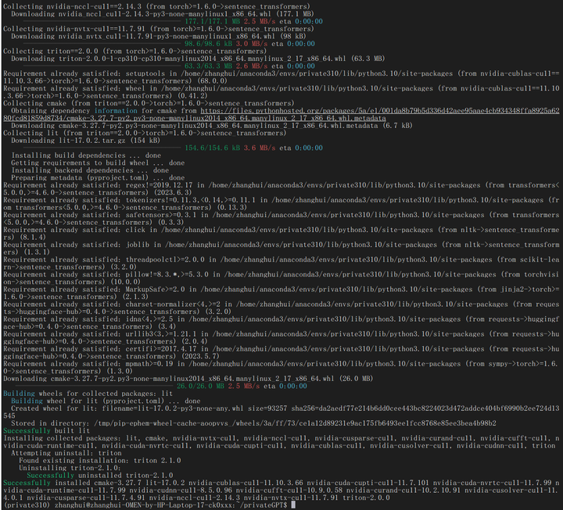Image resolution: width=563 pixels, height=510 pixels.
Task: Click 'Requirement already satisfied: mpmath' line
Action: pos(281,367)
